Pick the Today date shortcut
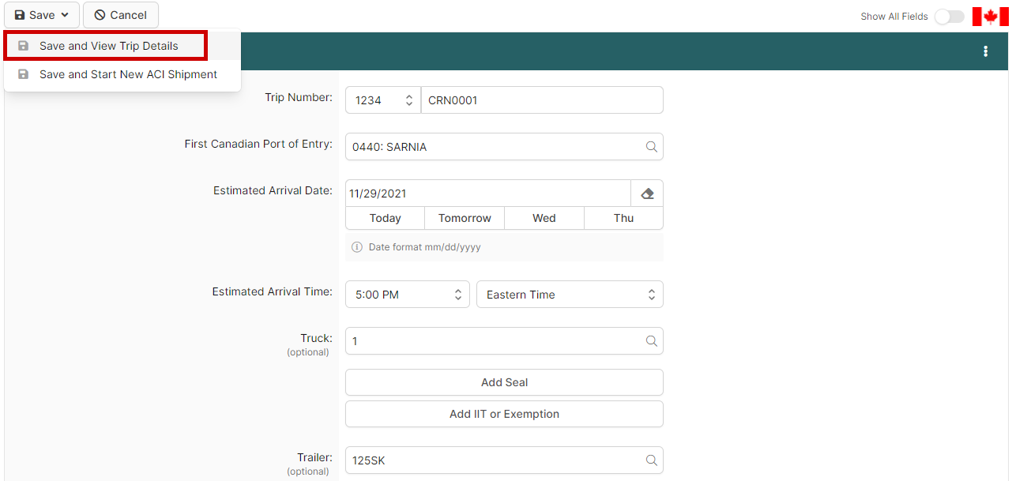 pos(385,218)
